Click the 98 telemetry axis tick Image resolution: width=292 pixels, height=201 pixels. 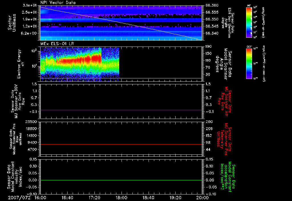tap(208, 143)
